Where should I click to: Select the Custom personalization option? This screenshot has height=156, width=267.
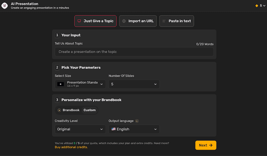[89, 110]
